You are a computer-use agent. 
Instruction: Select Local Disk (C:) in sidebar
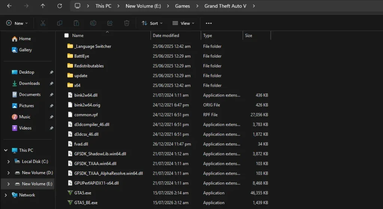(x=35, y=162)
